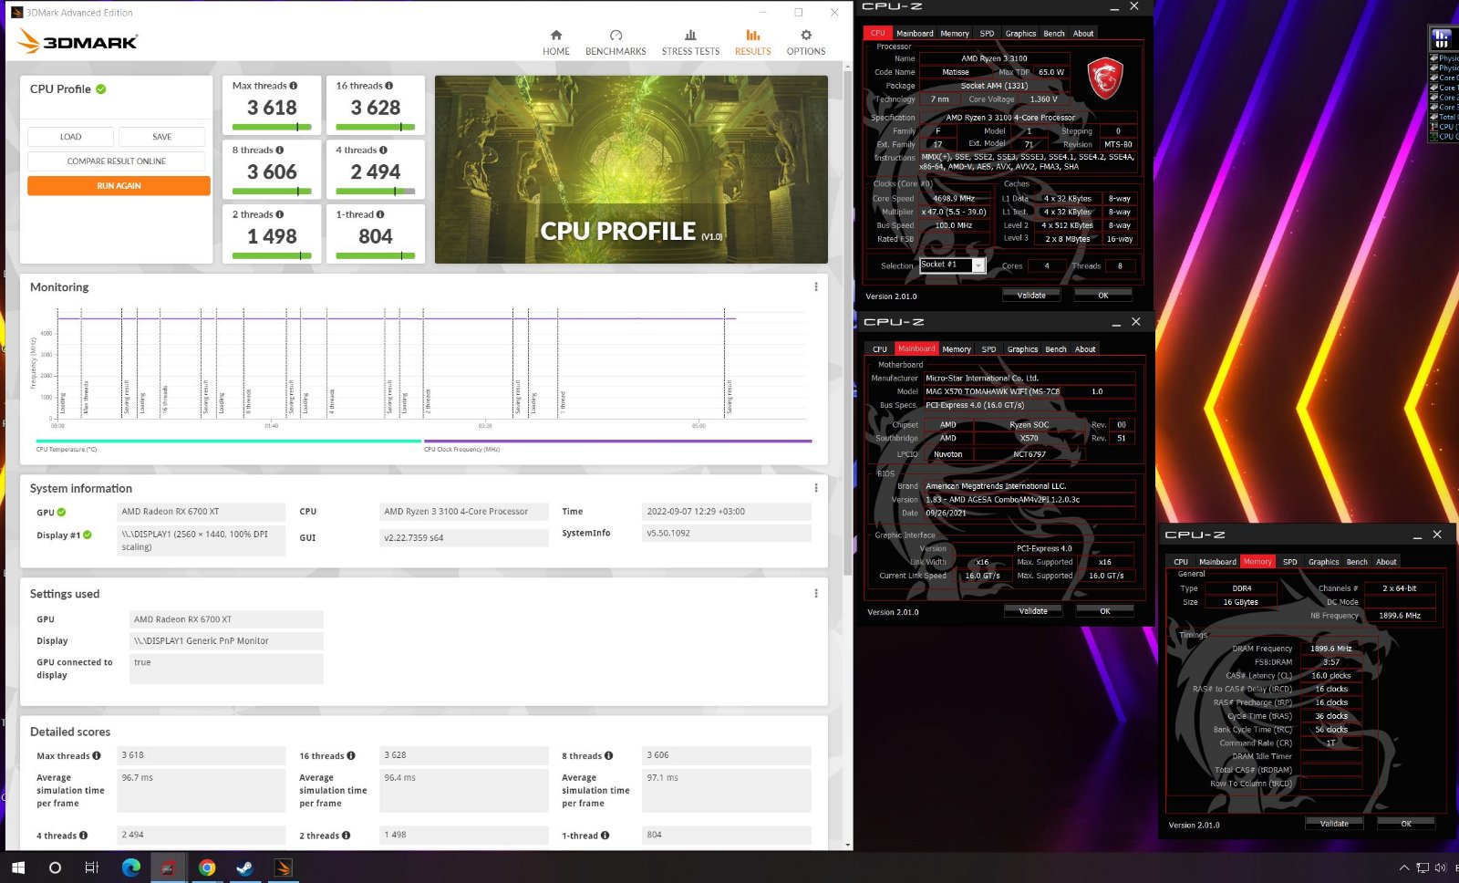1459x883 pixels.
Task: Click info icon beside 2 threads score card
Action: pyautogui.click(x=280, y=214)
